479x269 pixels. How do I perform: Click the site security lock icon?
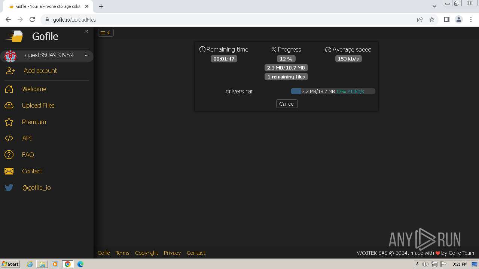[47, 20]
